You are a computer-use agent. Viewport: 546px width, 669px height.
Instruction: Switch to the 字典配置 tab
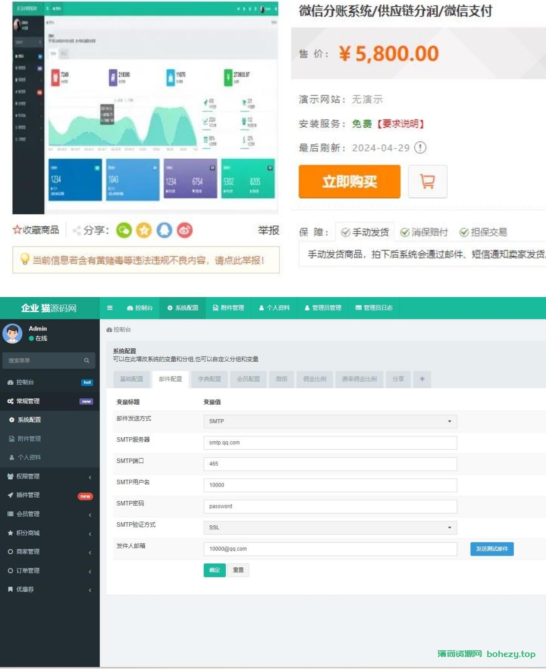209,379
